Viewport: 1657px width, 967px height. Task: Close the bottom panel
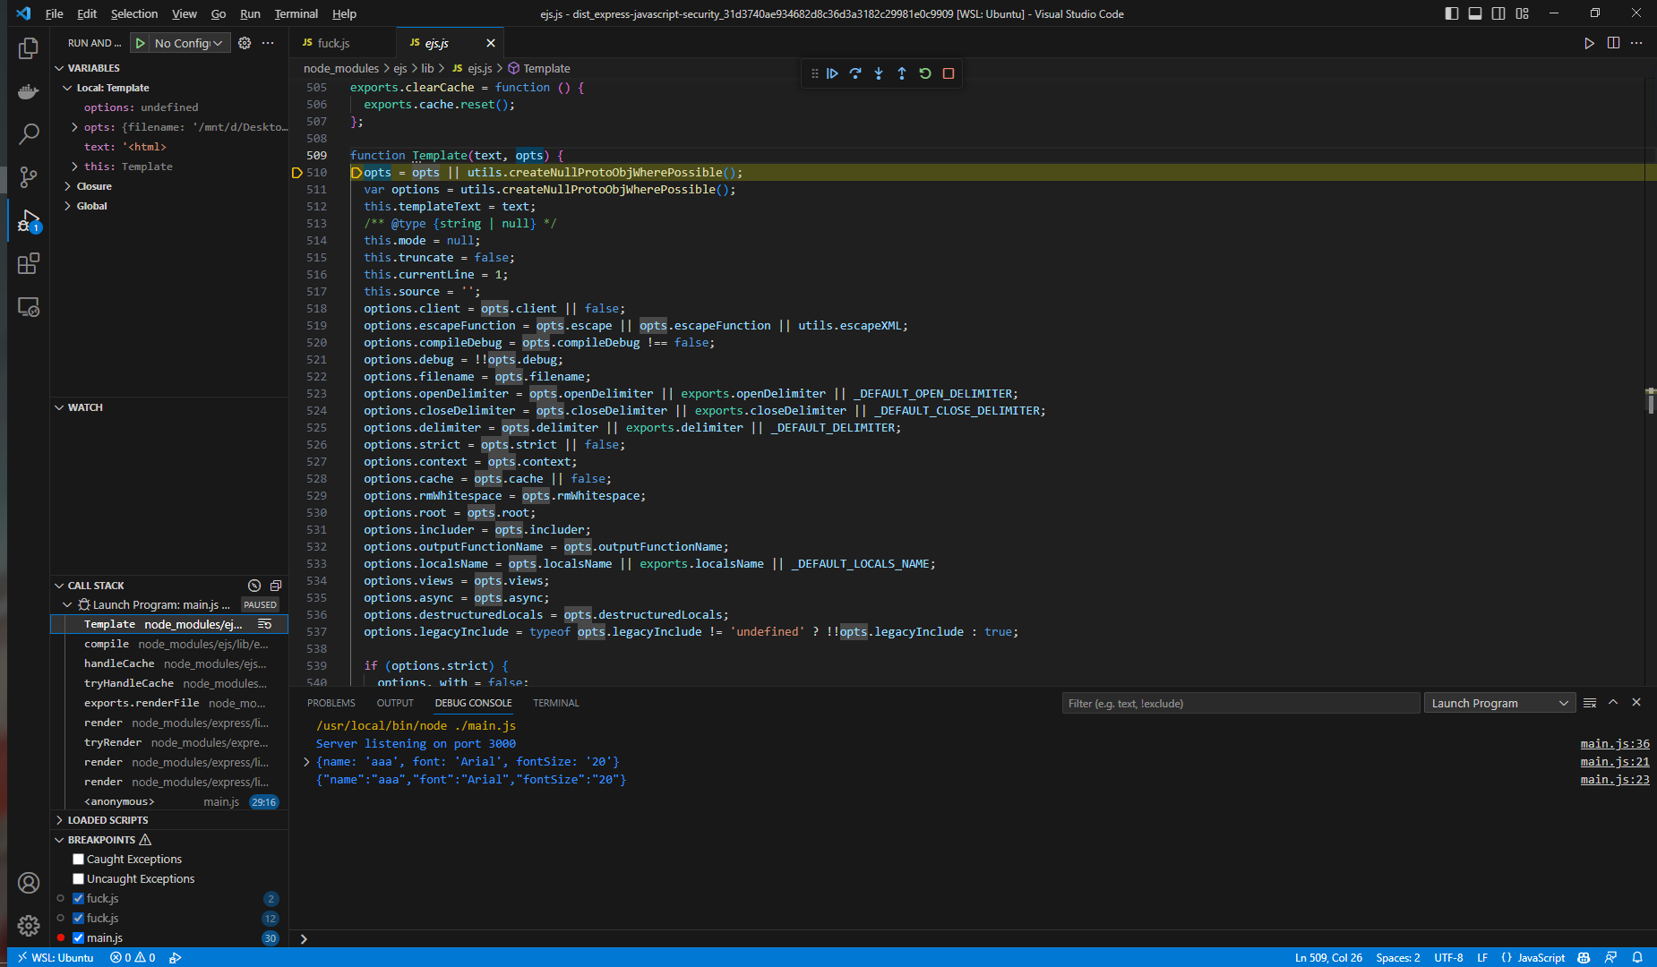click(x=1636, y=703)
